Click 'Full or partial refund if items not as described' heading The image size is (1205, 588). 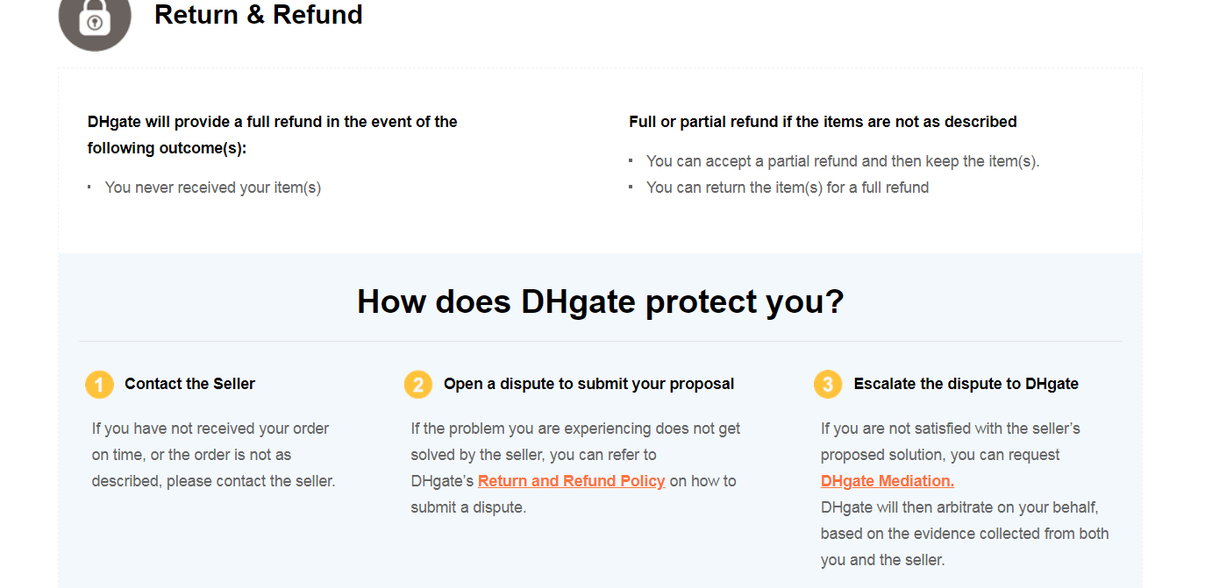pyautogui.click(x=823, y=122)
